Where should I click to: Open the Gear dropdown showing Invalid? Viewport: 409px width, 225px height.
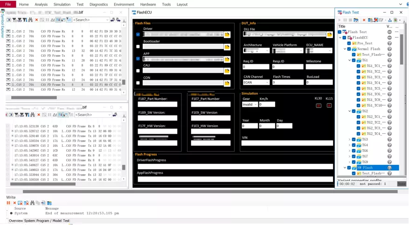pos(250,104)
